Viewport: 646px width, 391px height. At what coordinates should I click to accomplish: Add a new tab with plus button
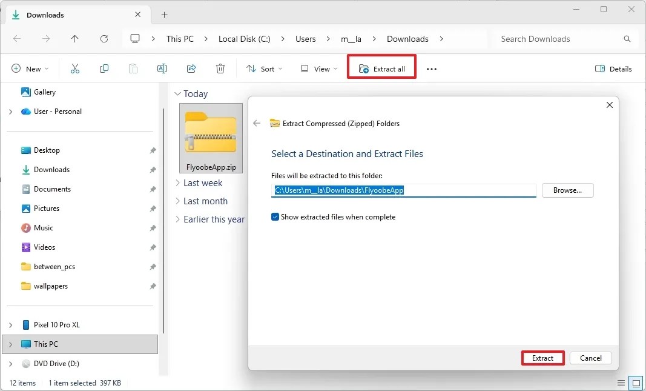165,15
